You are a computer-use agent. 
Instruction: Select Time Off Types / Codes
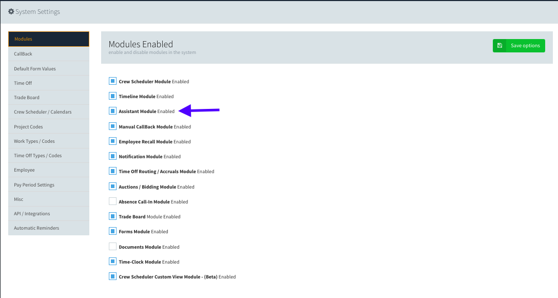point(49,156)
